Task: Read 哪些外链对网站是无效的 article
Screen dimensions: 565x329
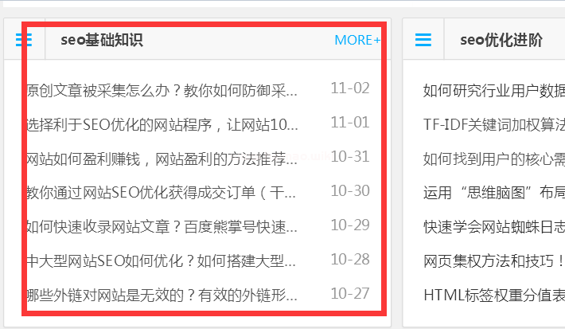Action: click(x=162, y=296)
